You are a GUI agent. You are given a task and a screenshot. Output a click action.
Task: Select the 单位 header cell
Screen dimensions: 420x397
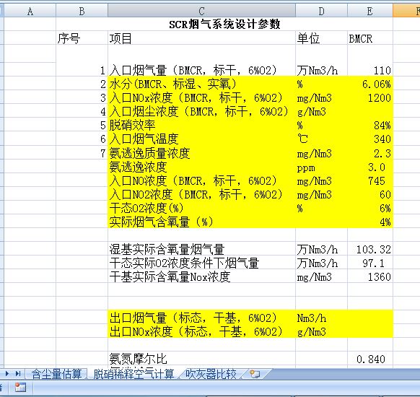321,38
